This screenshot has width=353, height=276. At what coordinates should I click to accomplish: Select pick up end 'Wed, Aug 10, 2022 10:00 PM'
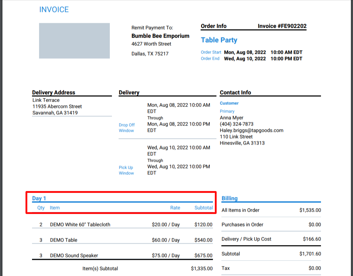179,166
